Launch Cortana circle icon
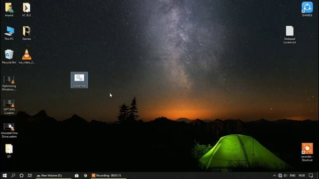Screen dimensions: 319x179 [x=21, y=176]
